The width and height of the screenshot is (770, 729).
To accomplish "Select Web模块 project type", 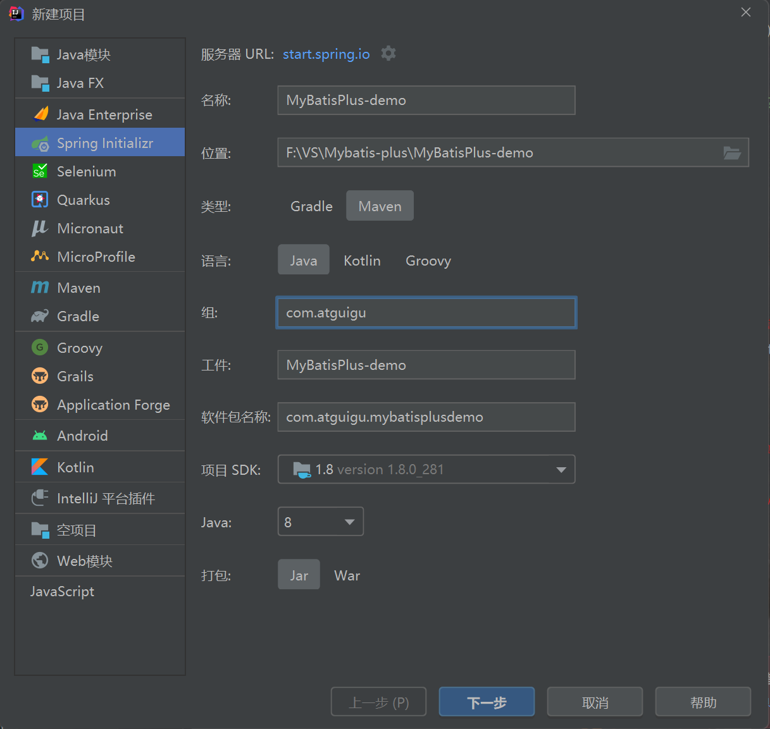I will click(x=100, y=561).
